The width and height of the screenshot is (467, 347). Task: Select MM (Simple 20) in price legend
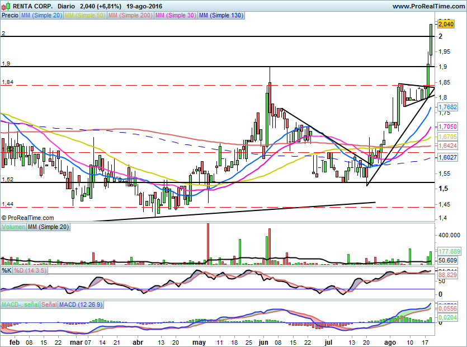[x=41, y=15]
